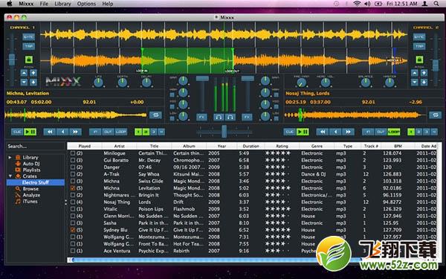Image resolution: width=446 pixels, height=279 pixels.
Task: Click the reverse playback arrow on deck 1
Action: click(62, 132)
